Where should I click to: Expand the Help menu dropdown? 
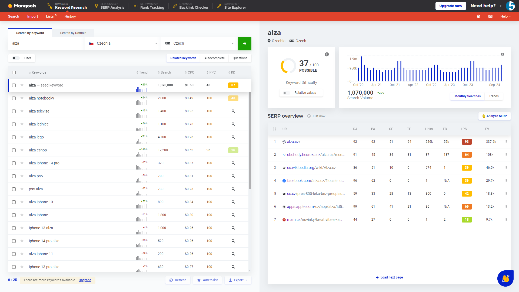pyautogui.click(x=505, y=16)
